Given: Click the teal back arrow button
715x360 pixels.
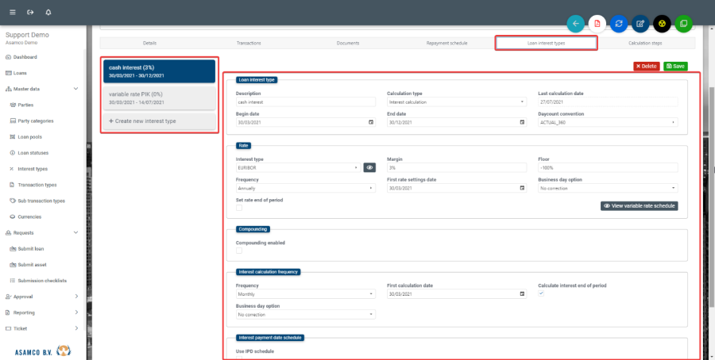Looking at the screenshot, I should coord(576,24).
